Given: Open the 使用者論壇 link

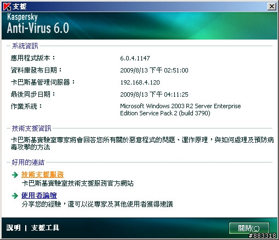Looking at the screenshot, I should click(39, 196).
